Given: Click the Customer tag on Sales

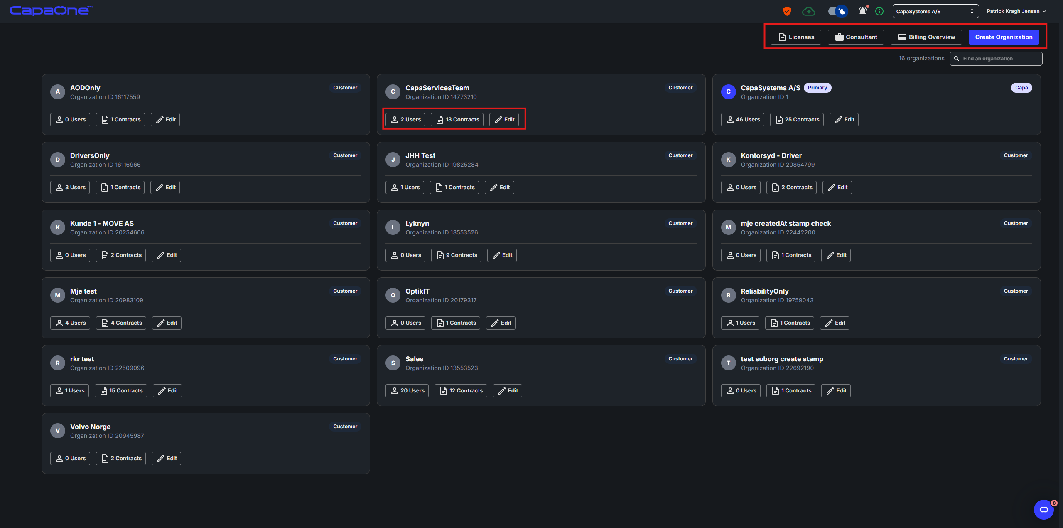Looking at the screenshot, I should [680, 359].
